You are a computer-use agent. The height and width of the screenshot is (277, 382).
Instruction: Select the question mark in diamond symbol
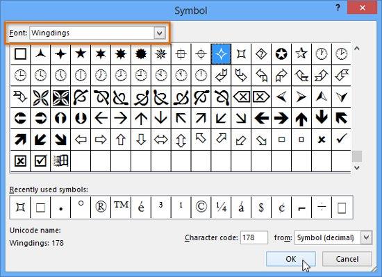261,54
